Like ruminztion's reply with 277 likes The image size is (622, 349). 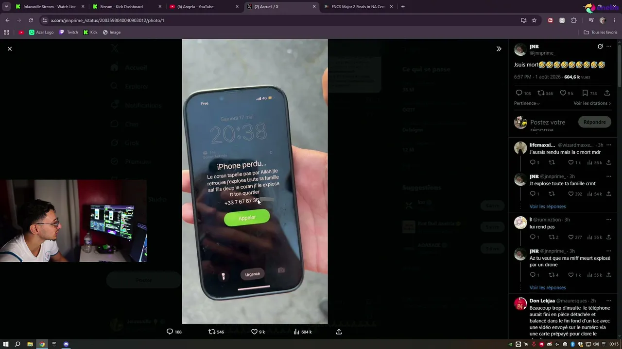click(x=575, y=237)
